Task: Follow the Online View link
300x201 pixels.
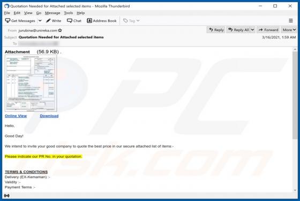Action: click(16, 116)
